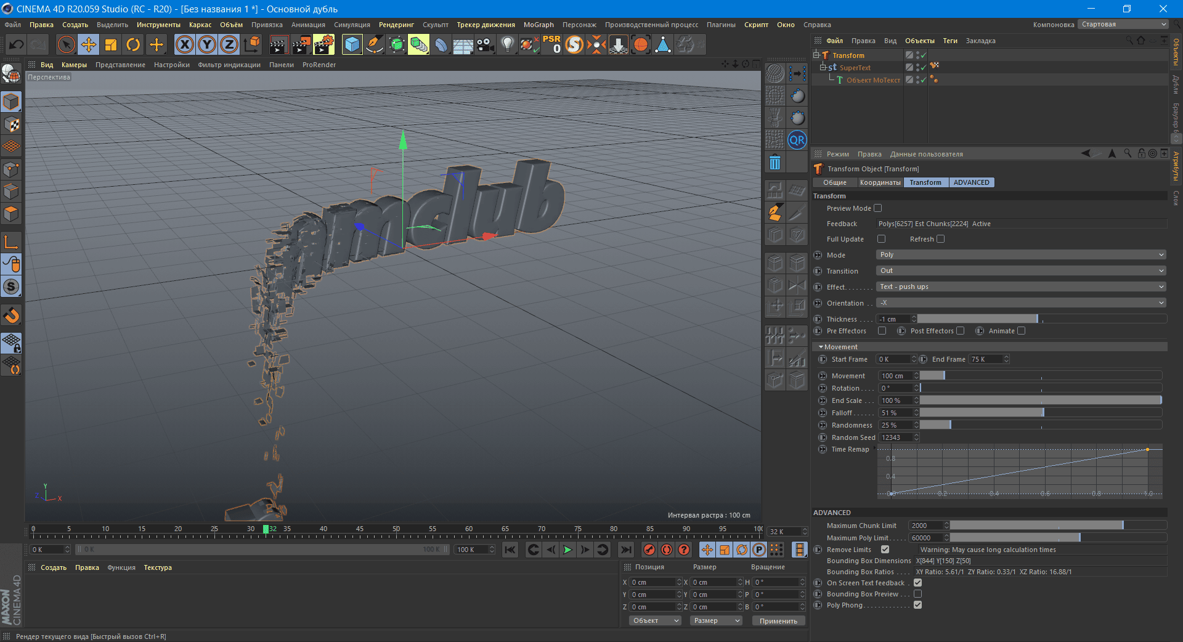
Task: Toggle Z axis lock
Action: coord(229,44)
